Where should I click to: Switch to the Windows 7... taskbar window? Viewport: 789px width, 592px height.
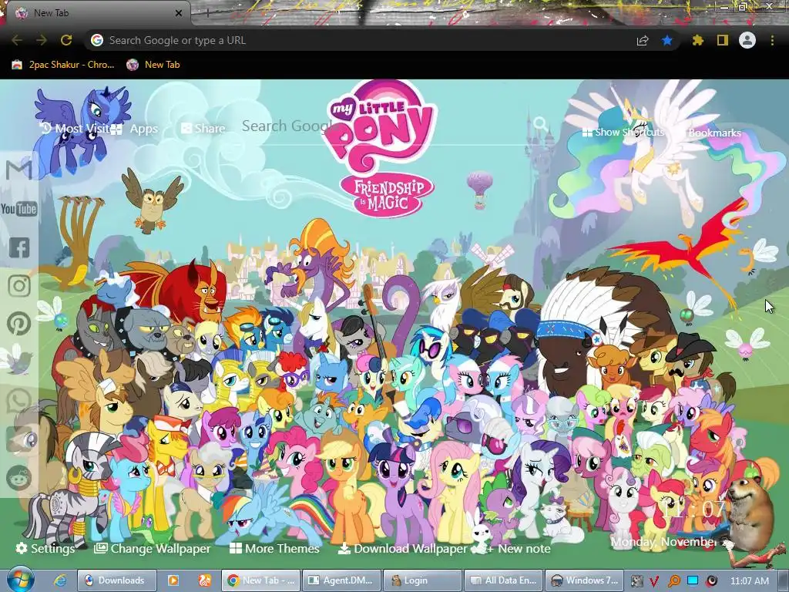[x=585, y=580]
